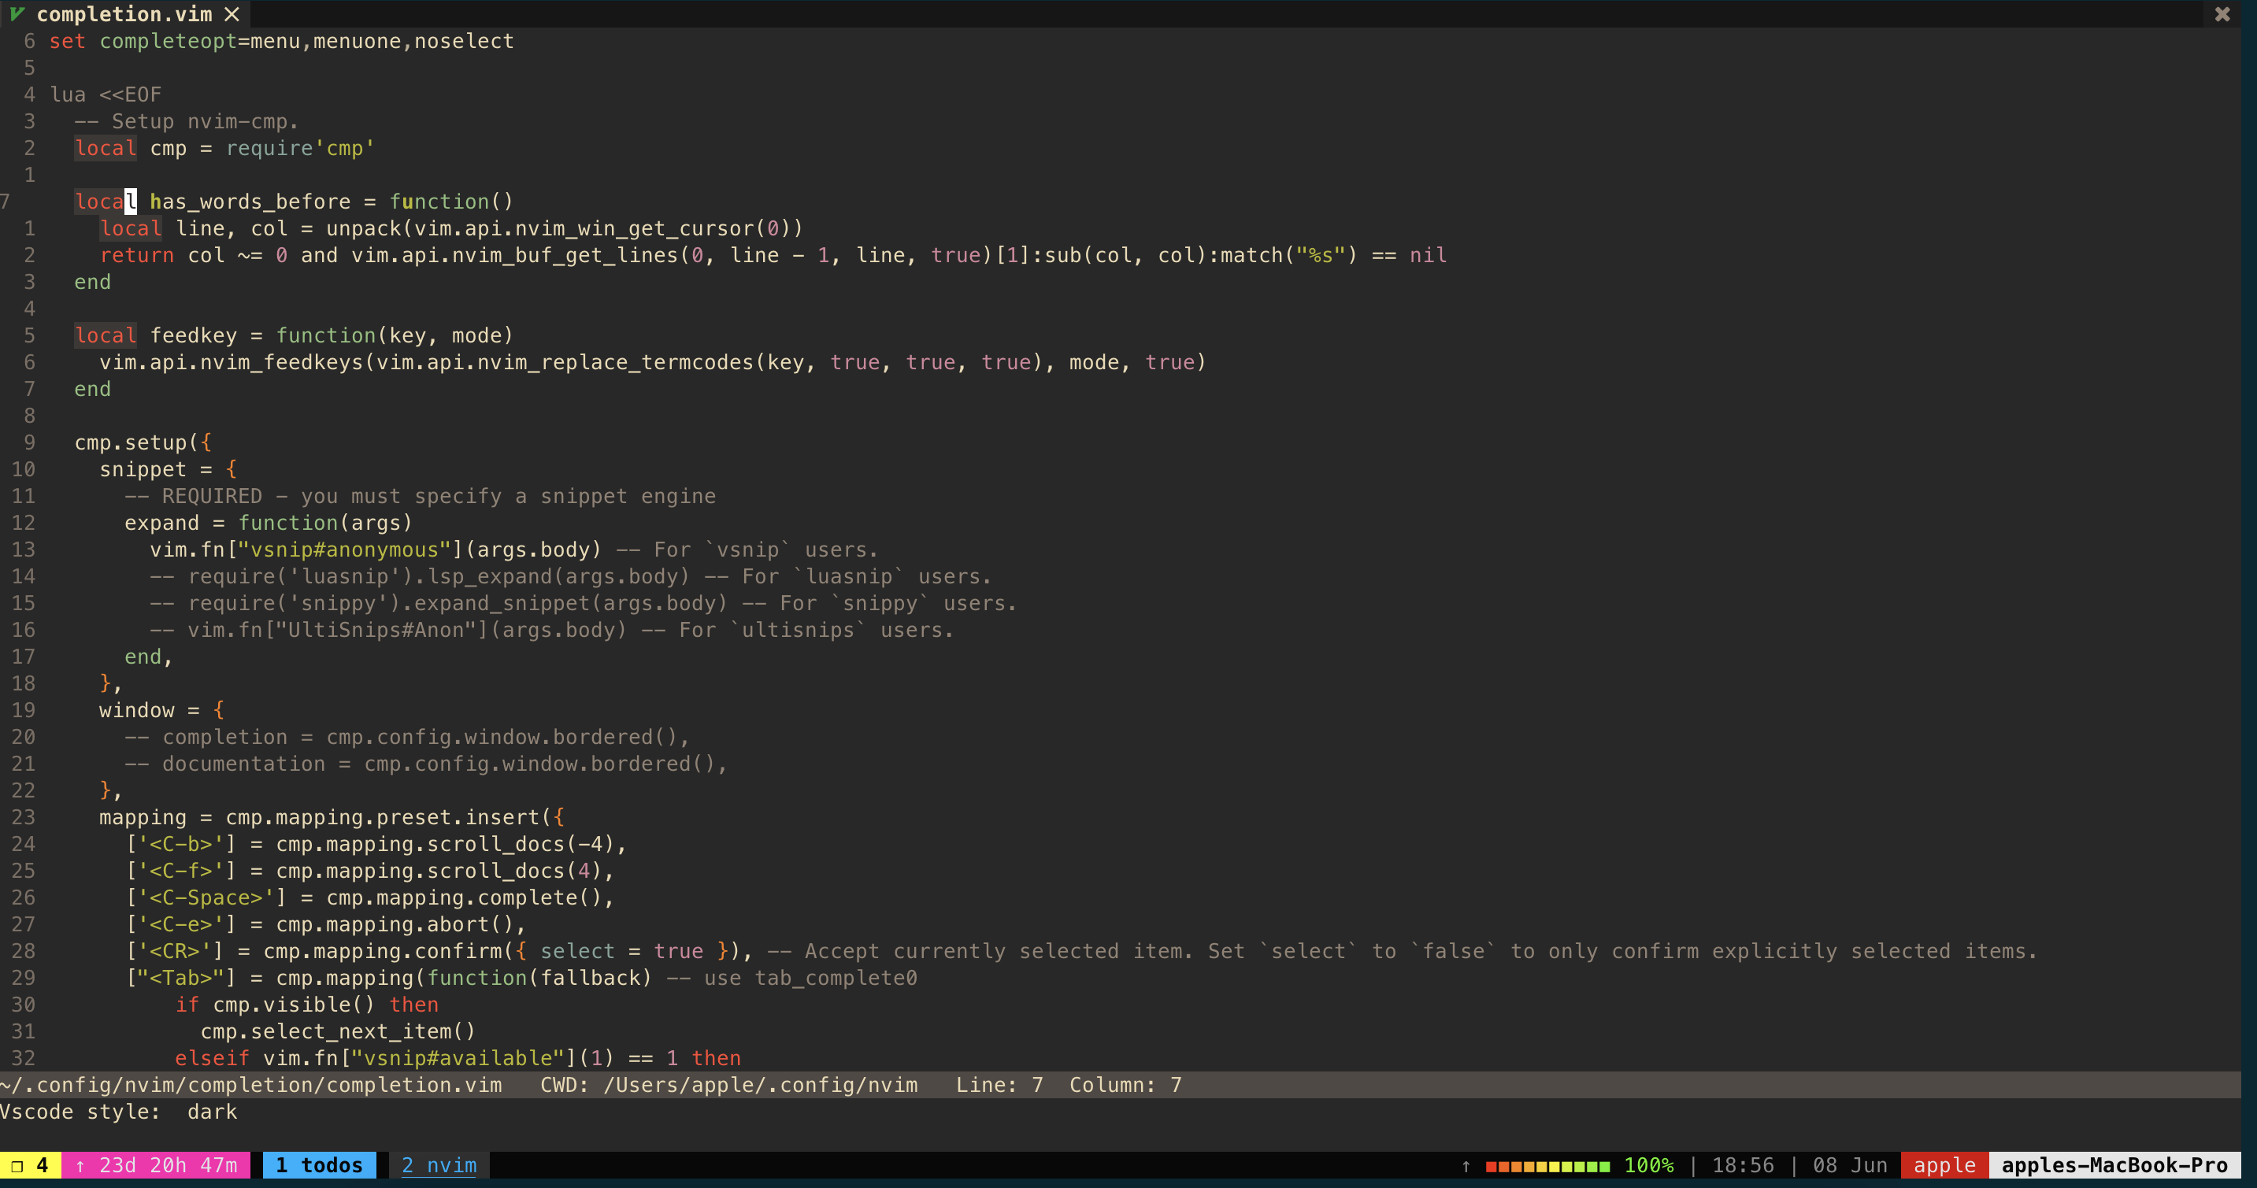The width and height of the screenshot is (2257, 1188).
Task: Click the yellow tmux session indicator 4
Action: coord(30,1165)
